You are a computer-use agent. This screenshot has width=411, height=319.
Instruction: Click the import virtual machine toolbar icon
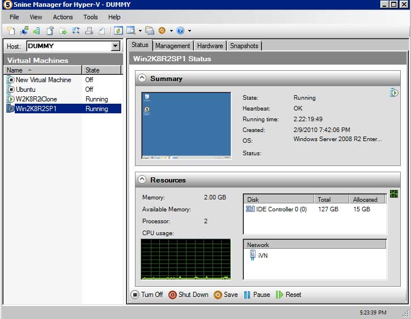pos(37,31)
